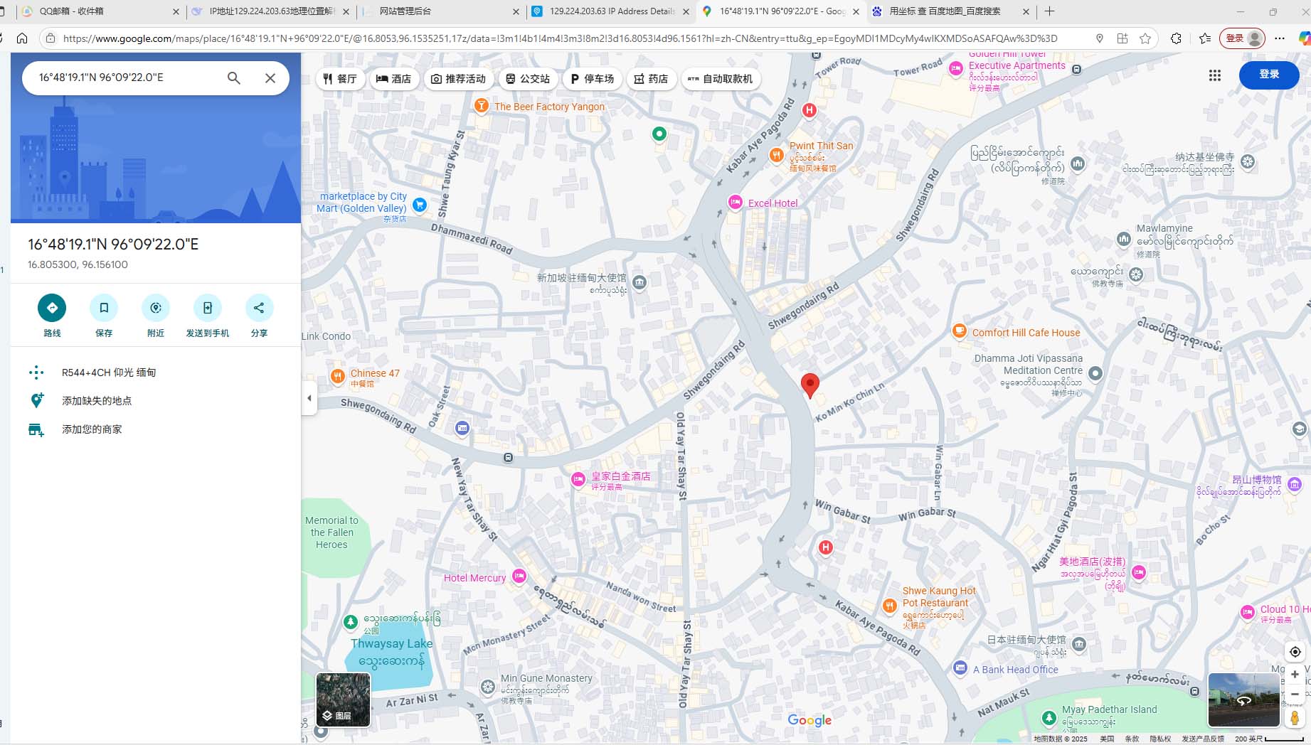1311x745 pixels.
Task: Filter the map by Pharmacies (药店)
Action: point(651,79)
